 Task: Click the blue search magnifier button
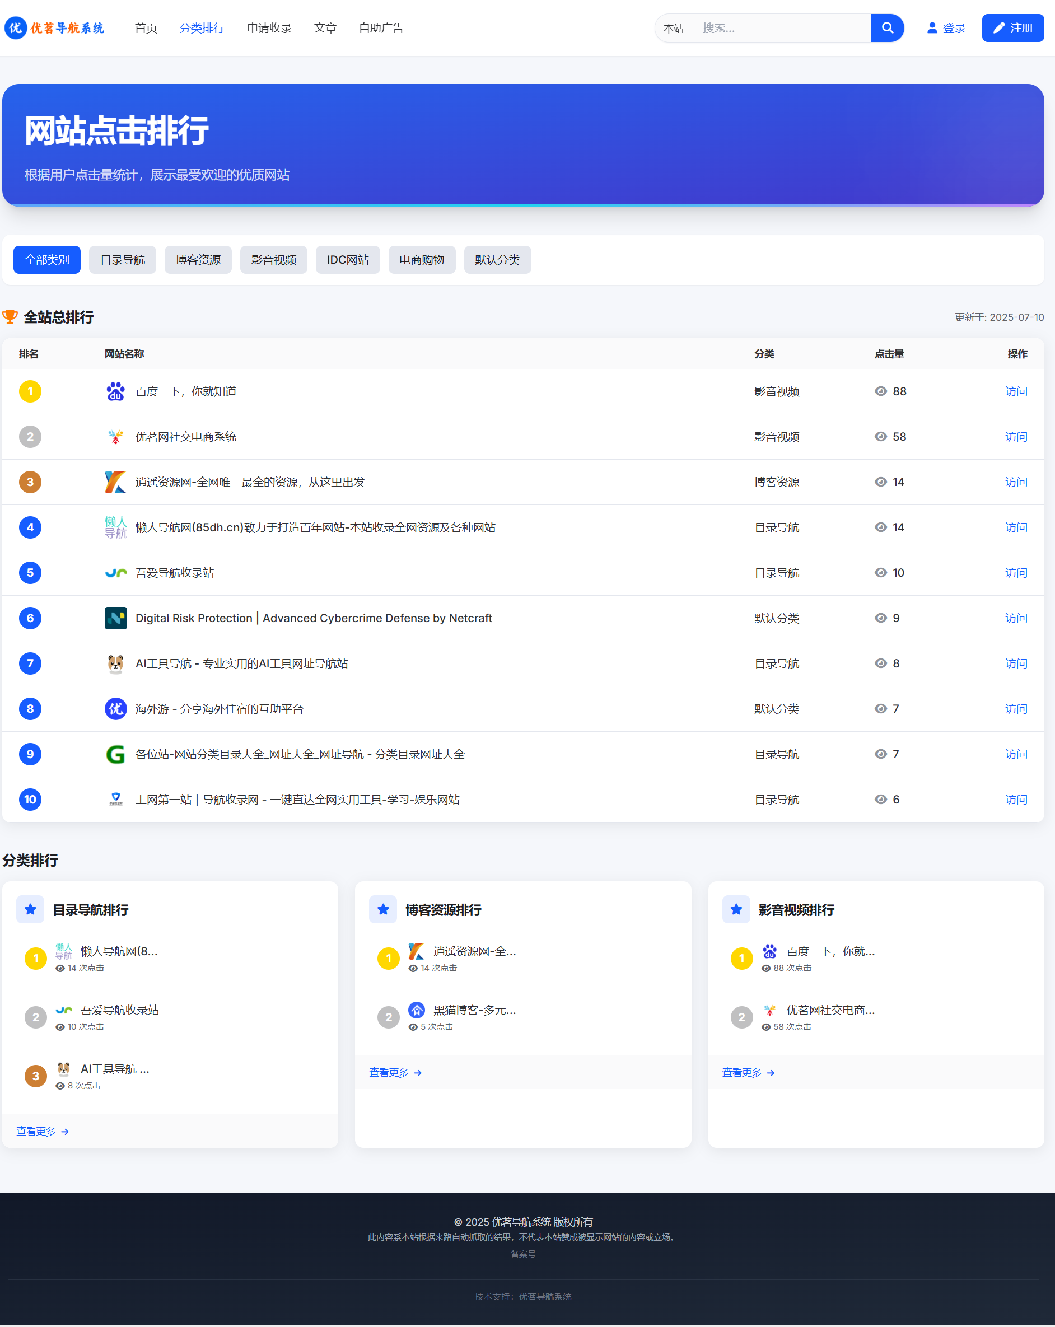[x=886, y=29]
